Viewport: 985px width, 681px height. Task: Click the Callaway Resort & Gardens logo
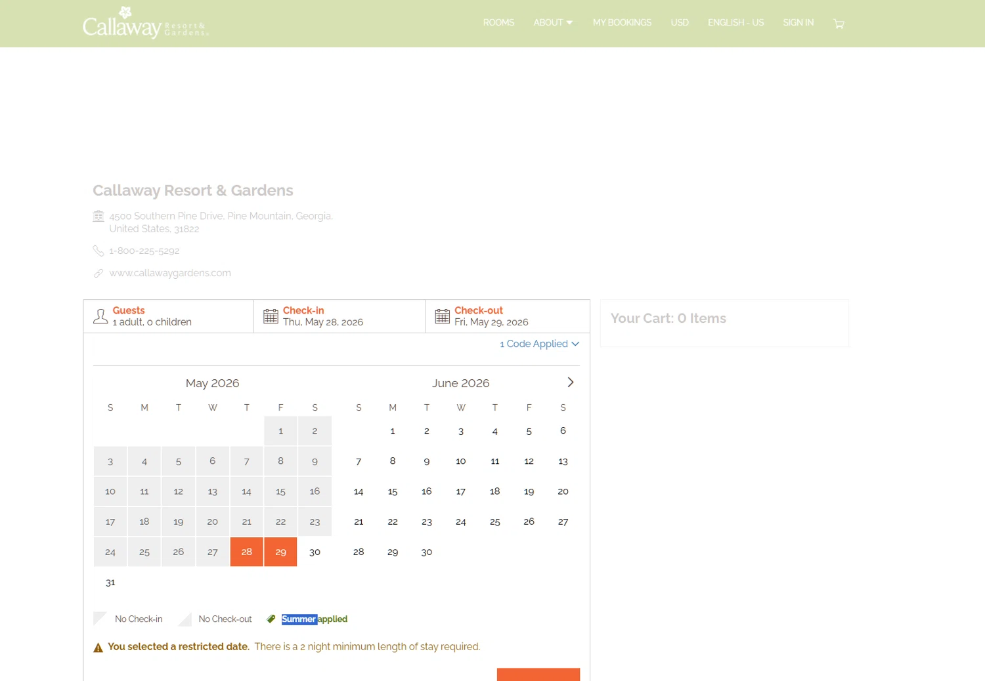pyautogui.click(x=145, y=23)
